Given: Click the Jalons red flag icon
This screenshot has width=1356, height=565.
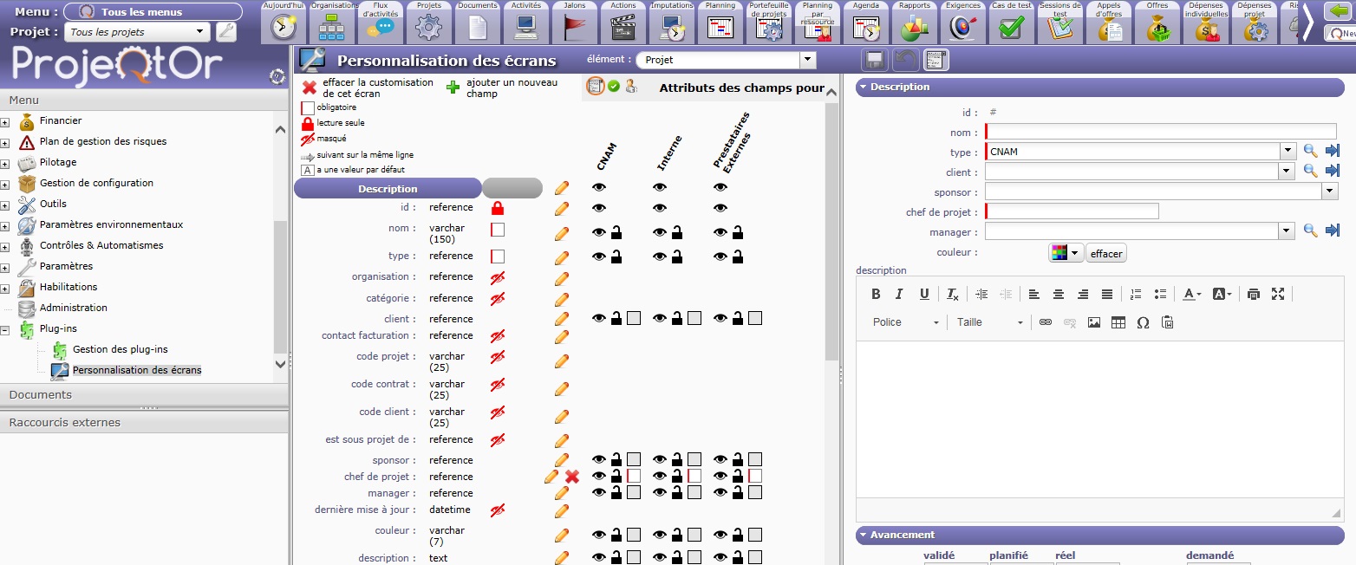Looking at the screenshot, I should pos(574,28).
